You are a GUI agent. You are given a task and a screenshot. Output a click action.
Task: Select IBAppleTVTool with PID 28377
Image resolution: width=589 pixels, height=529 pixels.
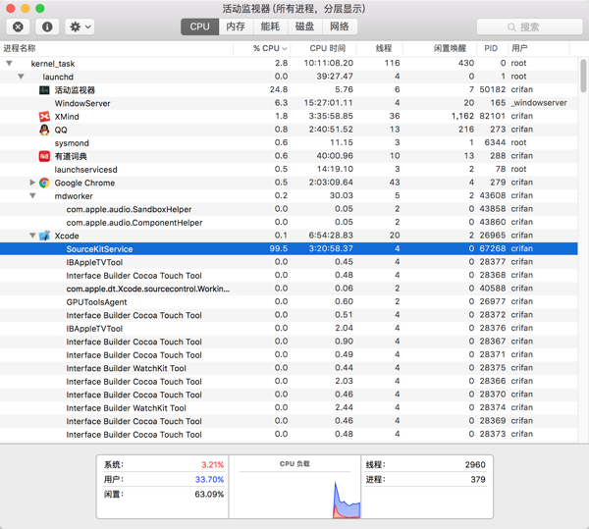pyautogui.click(x=289, y=262)
